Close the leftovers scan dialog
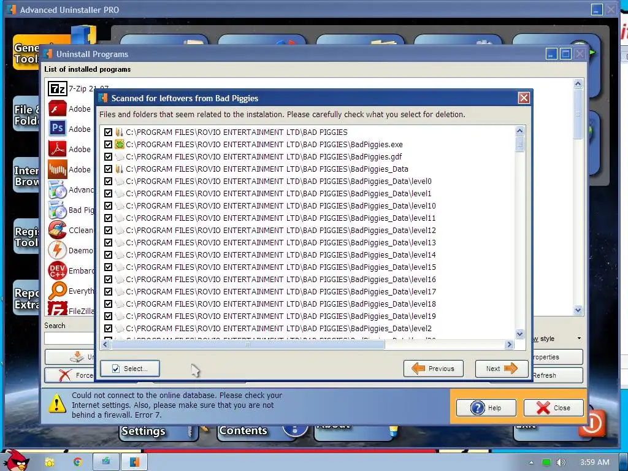The height and width of the screenshot is (471, 628). [x=524, y=98]
